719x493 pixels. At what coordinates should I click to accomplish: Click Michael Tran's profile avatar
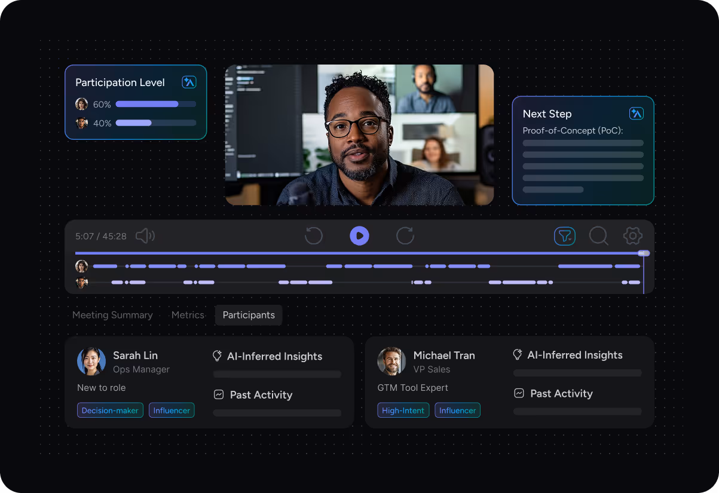click(x=391, y=362)
